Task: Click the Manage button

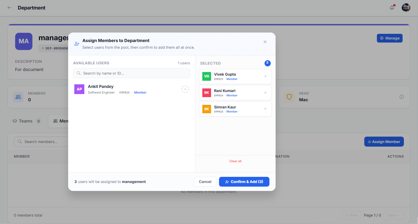Action: 390,38
